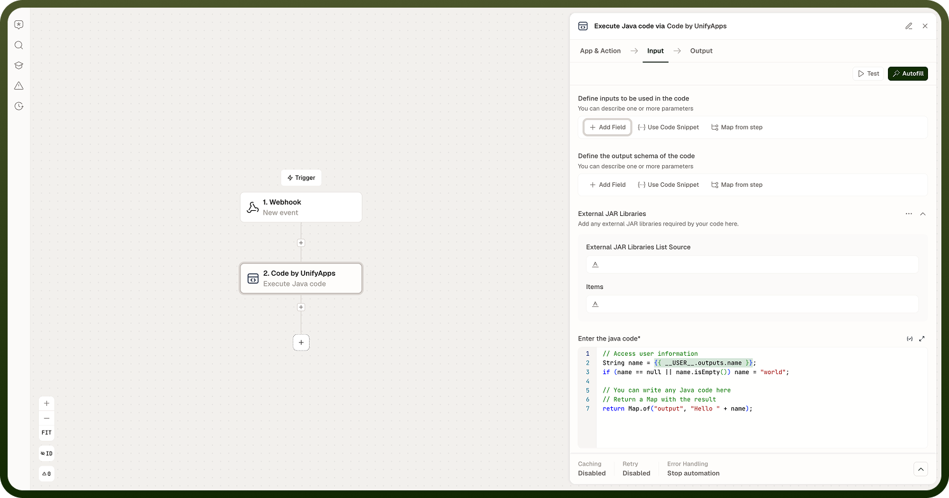Open the Retry Disabled setting
Image resolution: width=949 pixels, height=498 pixels.
point(636,469)
